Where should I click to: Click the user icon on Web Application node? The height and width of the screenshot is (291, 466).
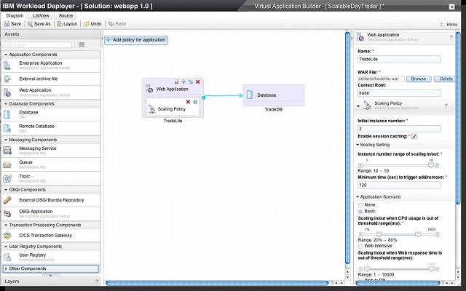[x=177, y=81]
